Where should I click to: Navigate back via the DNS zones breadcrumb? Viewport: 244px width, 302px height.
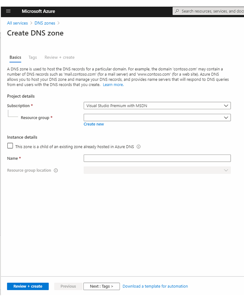(x=45, y=23)
